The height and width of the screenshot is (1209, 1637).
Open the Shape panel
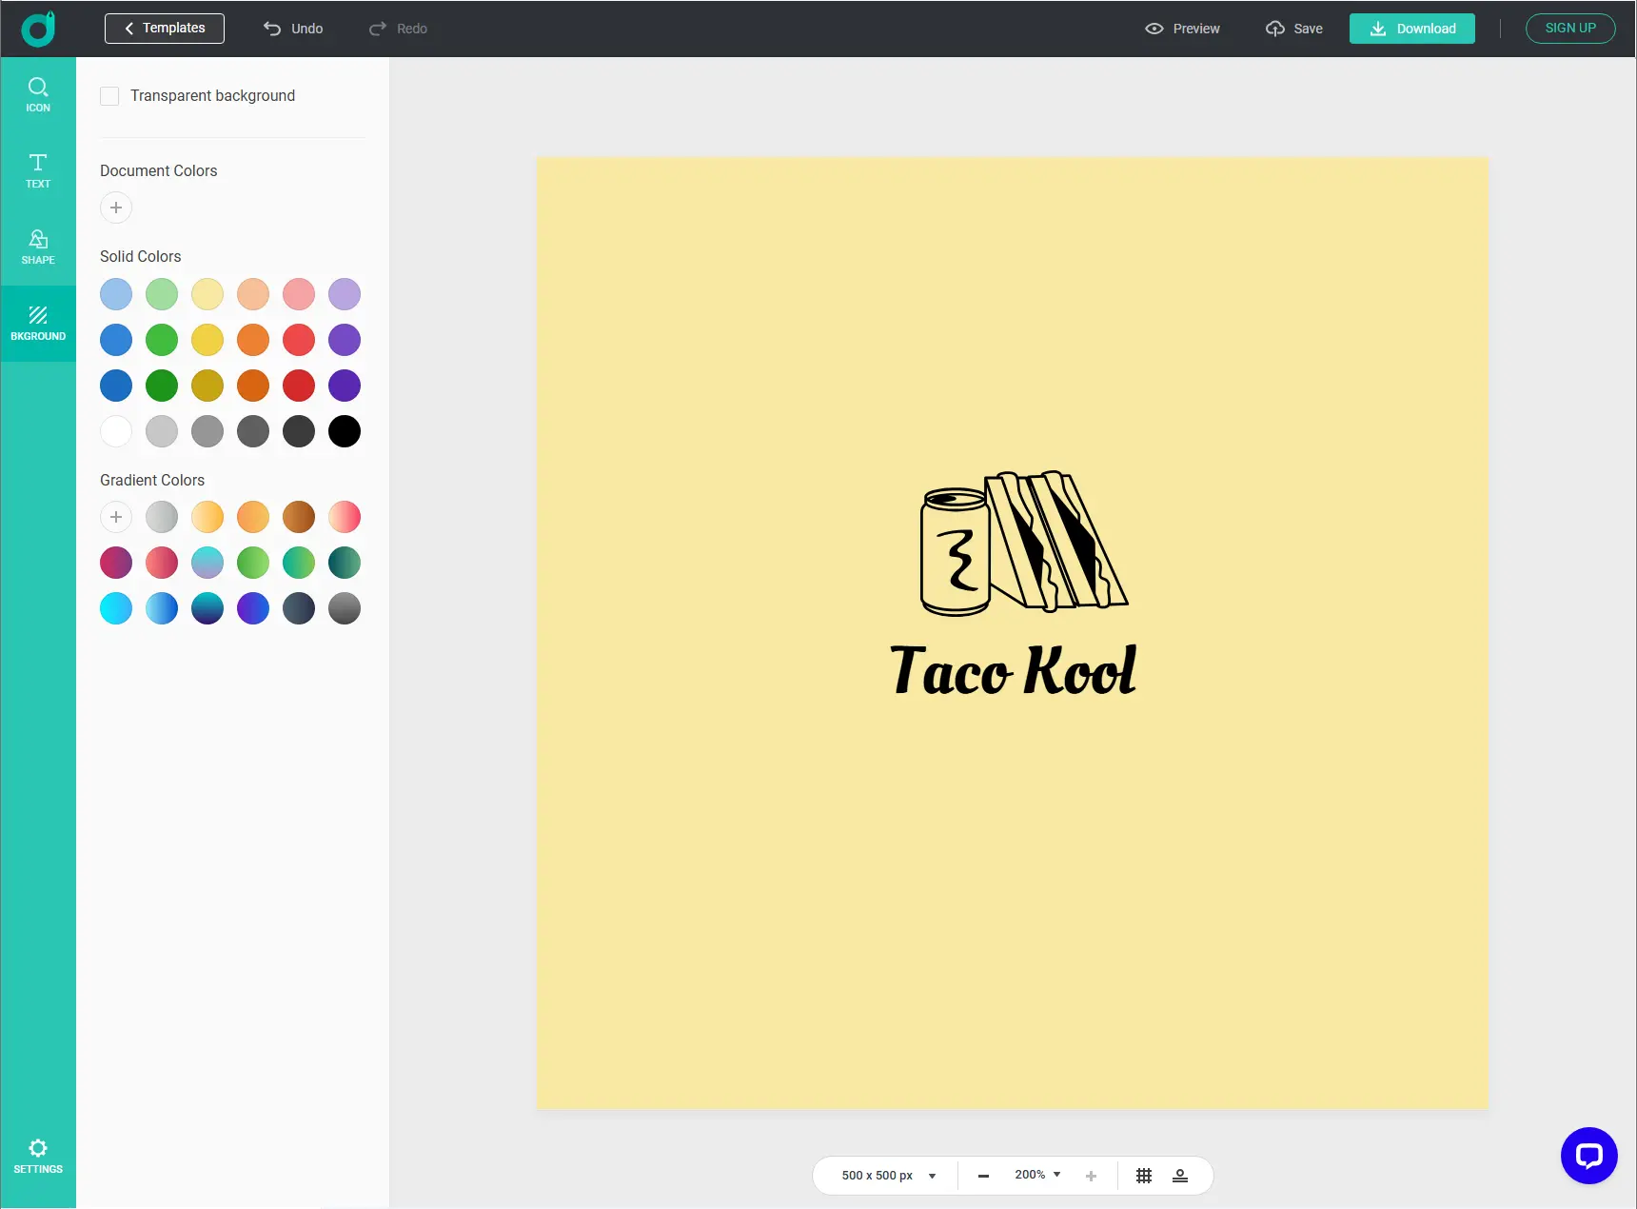(x=38, y=248)
